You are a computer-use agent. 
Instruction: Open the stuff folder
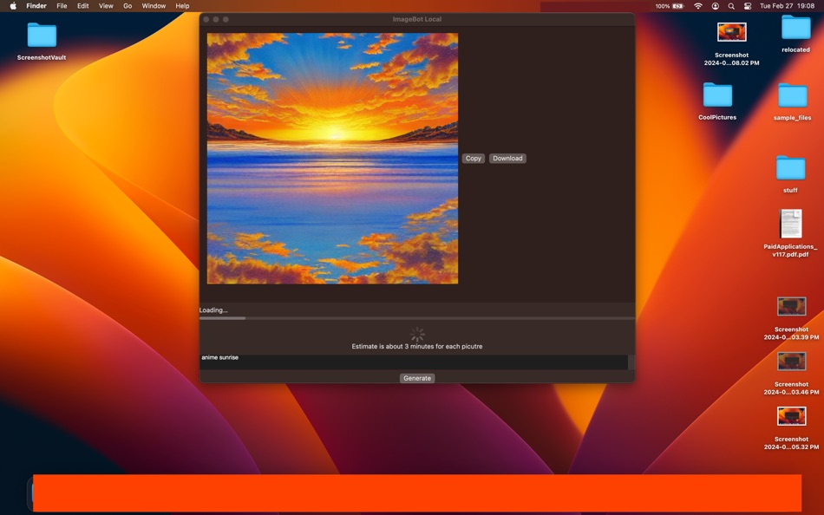pyautogui.click(x=790, y=169)
